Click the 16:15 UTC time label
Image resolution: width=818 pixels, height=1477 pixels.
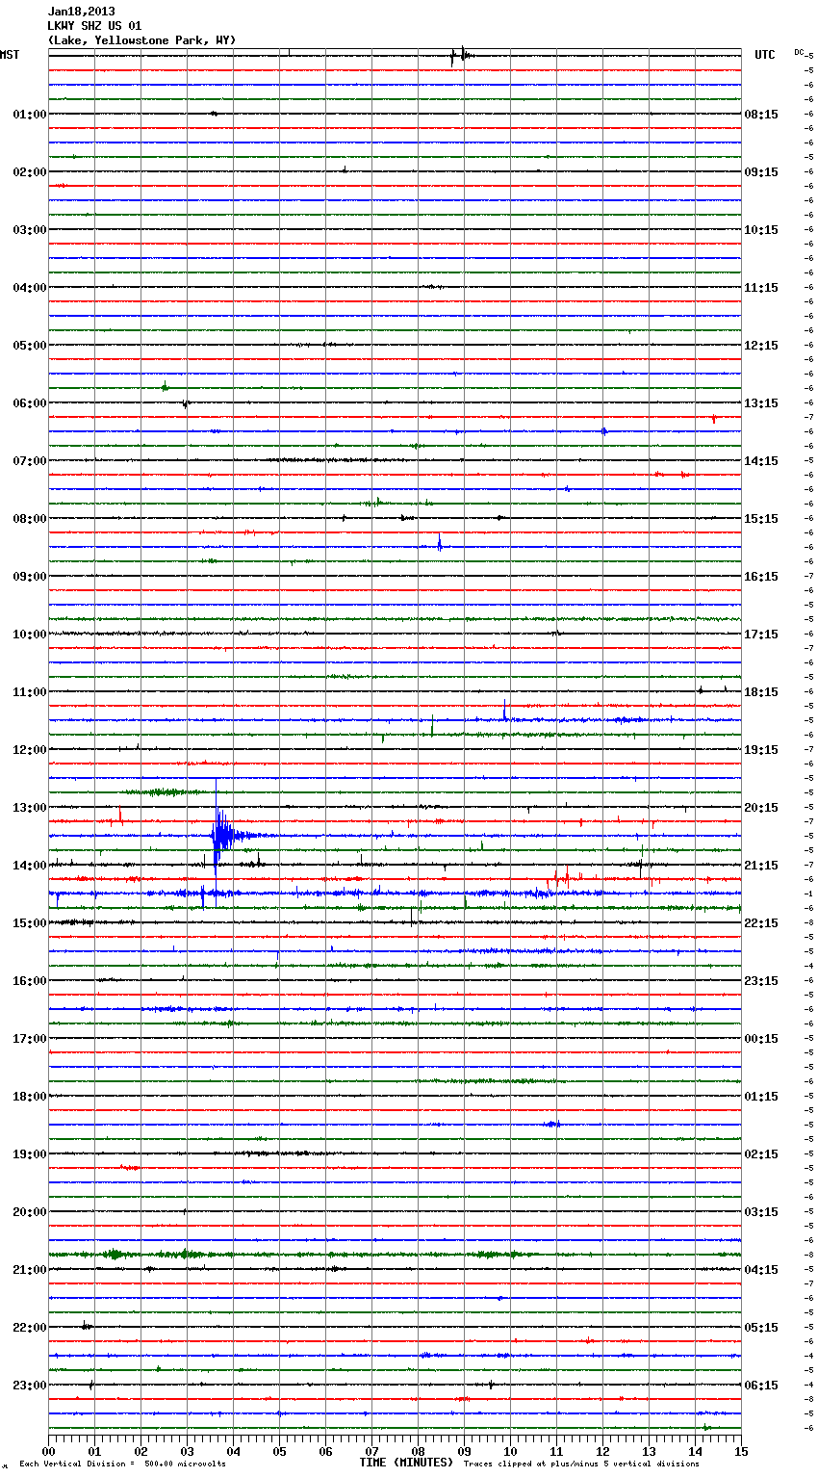pos(761,577)
